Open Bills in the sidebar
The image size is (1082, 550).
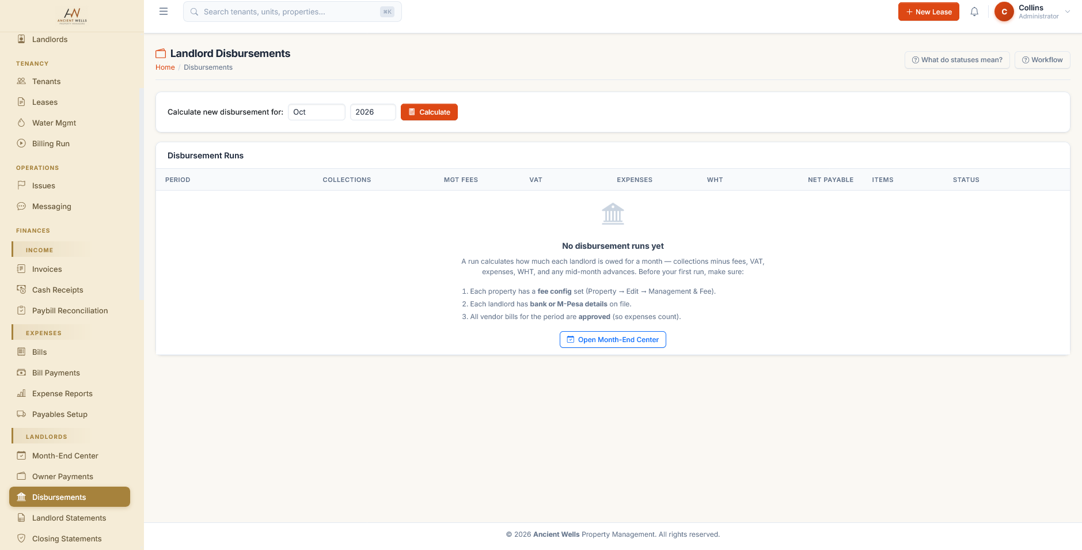click(70, 352)
